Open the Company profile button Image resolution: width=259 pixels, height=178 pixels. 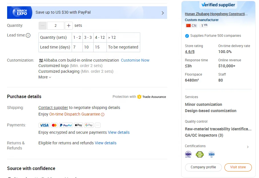point(203,167)
